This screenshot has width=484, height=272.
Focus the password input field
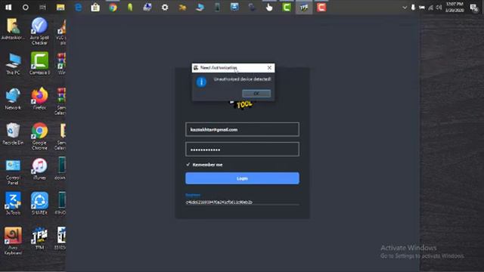242,150
